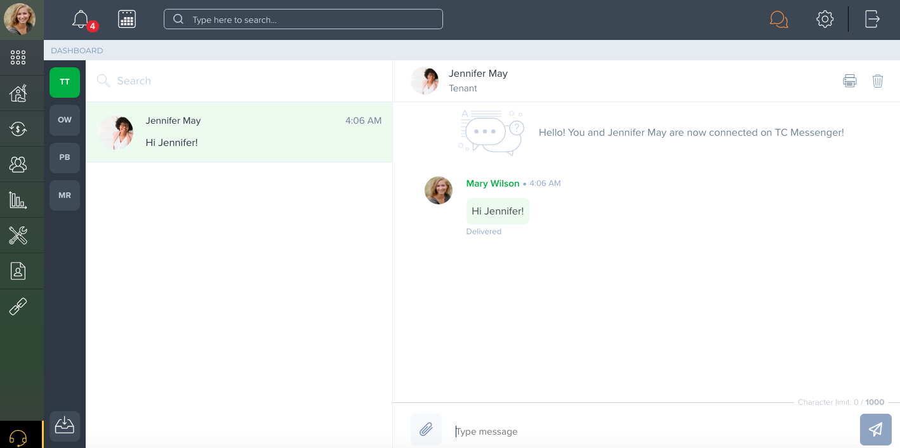This screenshot has height=448, width=900.
Task: Click the Character limit counter text
Action: (841, 402)
